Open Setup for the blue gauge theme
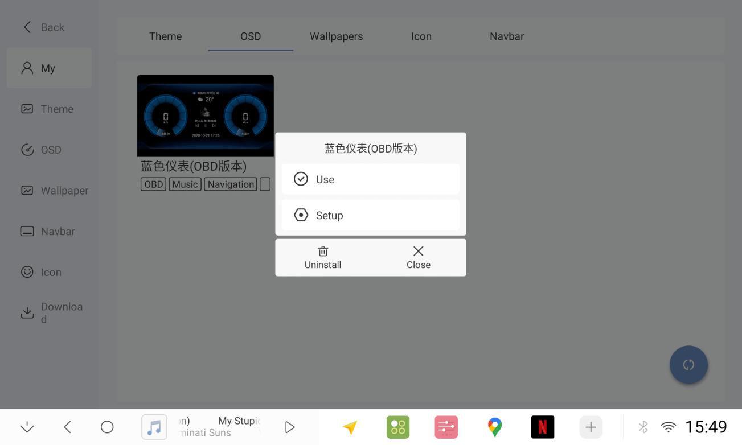 [371, 215]
